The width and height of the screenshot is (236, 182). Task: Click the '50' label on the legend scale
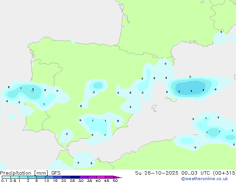point(115,181)
